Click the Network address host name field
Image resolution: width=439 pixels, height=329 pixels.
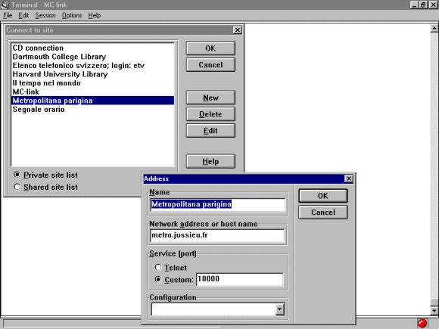[217, 235]
